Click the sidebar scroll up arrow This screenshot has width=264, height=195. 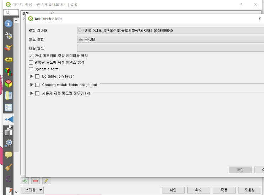(16, 20)
